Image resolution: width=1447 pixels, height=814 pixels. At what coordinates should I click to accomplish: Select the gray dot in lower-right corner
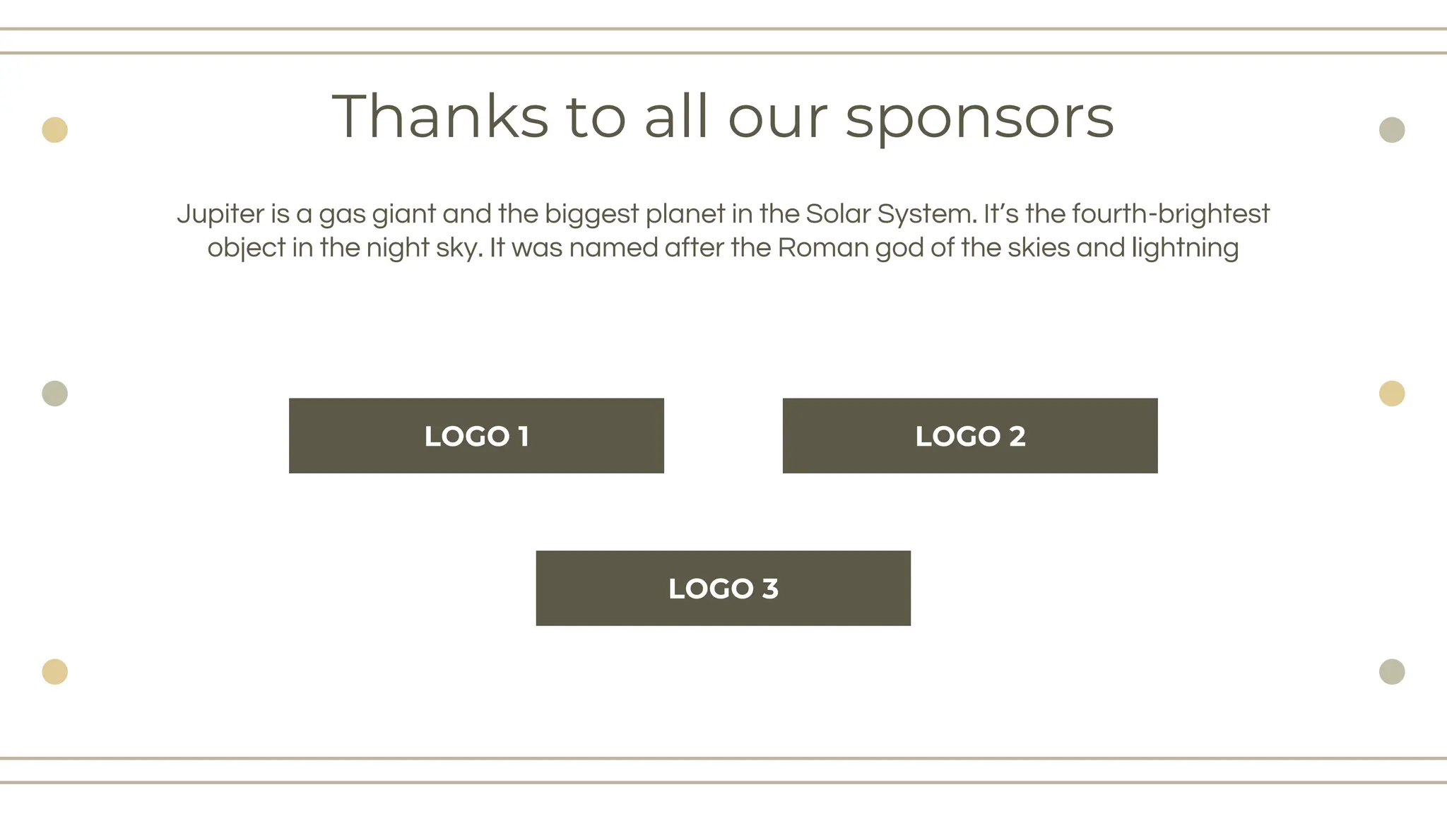pos(1392,672)
